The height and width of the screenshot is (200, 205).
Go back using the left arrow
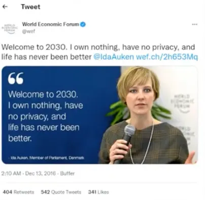tap(5, 7)
